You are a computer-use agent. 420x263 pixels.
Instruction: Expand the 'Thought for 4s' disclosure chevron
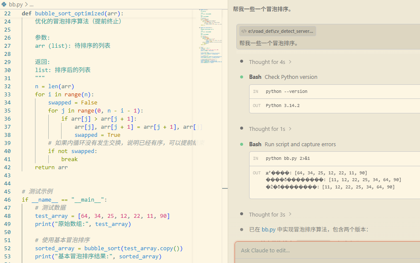tap(291, 62)
